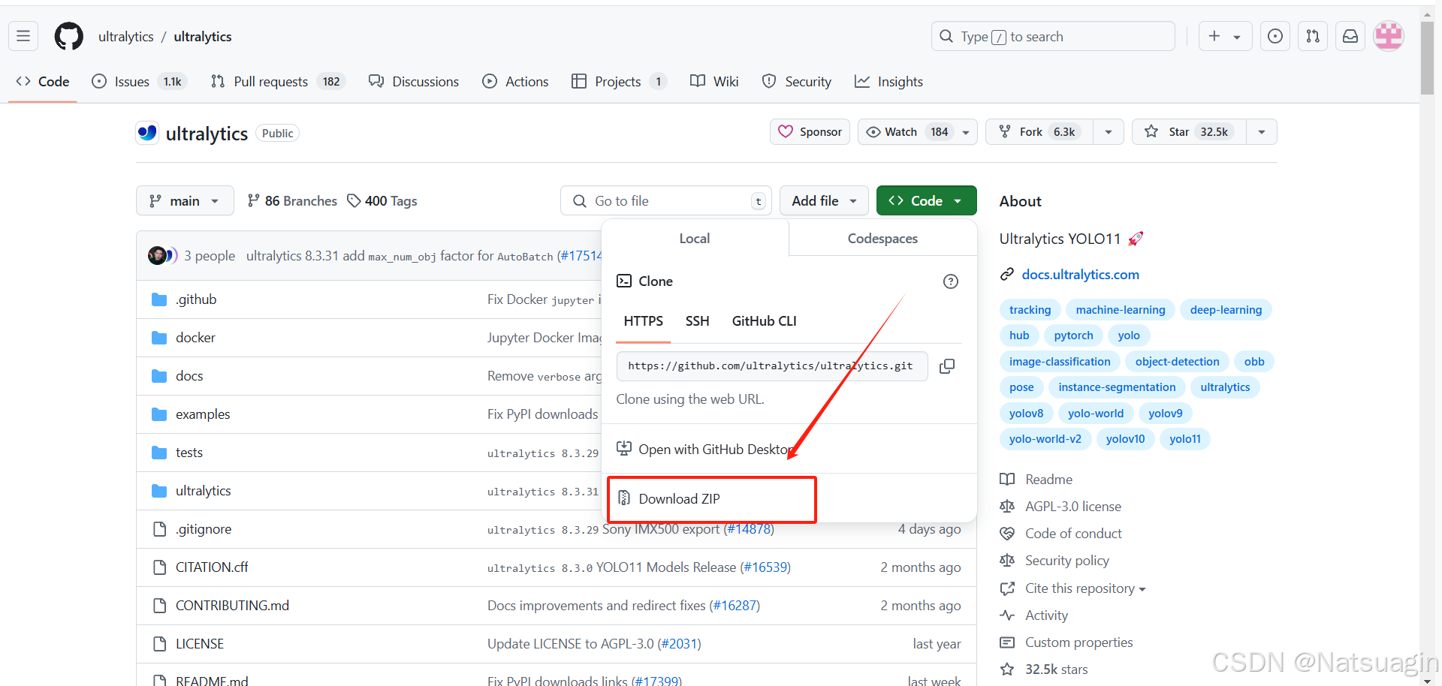The image size is (1442, 686).
Task: Click the docker folder icon
Action: [x=159, y=338]
